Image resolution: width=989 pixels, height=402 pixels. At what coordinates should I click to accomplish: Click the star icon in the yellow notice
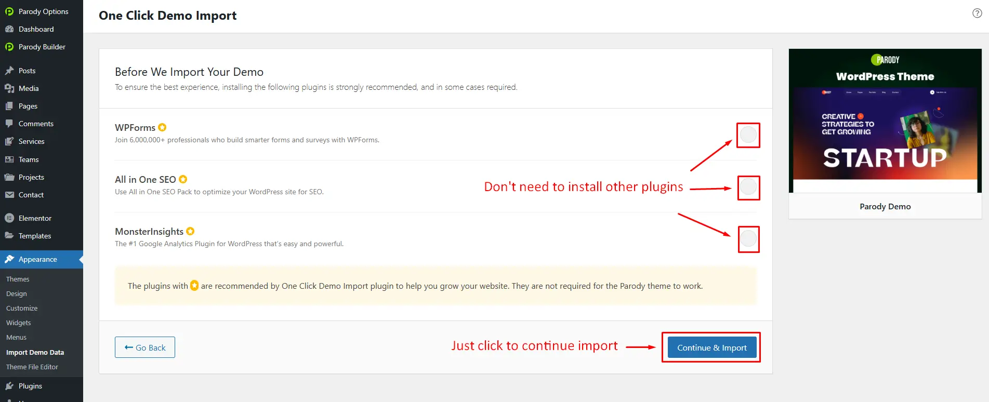click(194, 286)
